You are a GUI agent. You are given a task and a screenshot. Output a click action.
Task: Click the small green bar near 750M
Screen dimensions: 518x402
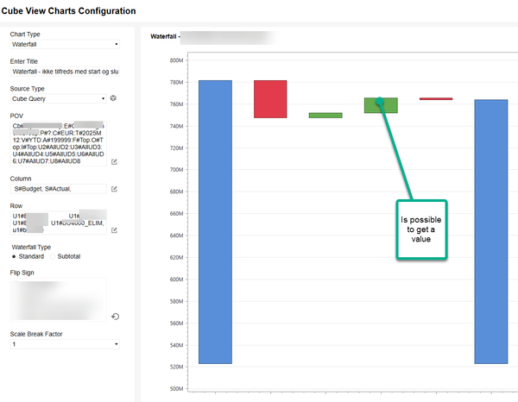325,115
